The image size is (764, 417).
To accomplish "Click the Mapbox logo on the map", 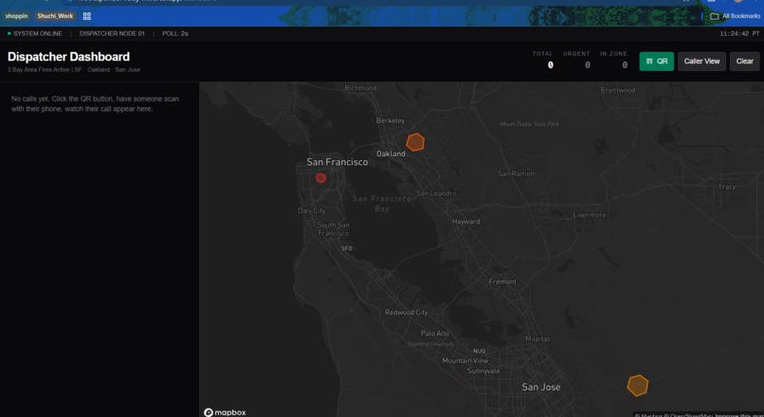I will (225, 412).
